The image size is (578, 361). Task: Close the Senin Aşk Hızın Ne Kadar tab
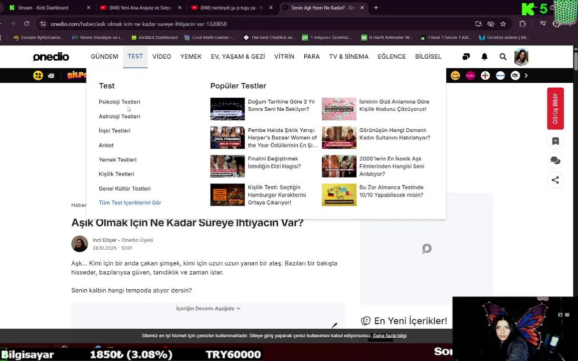(x=362, y=8)
